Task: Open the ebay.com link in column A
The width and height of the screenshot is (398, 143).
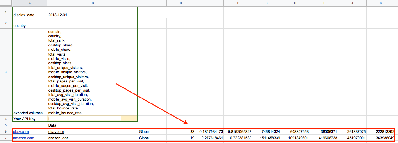Action: coord(21,132)
